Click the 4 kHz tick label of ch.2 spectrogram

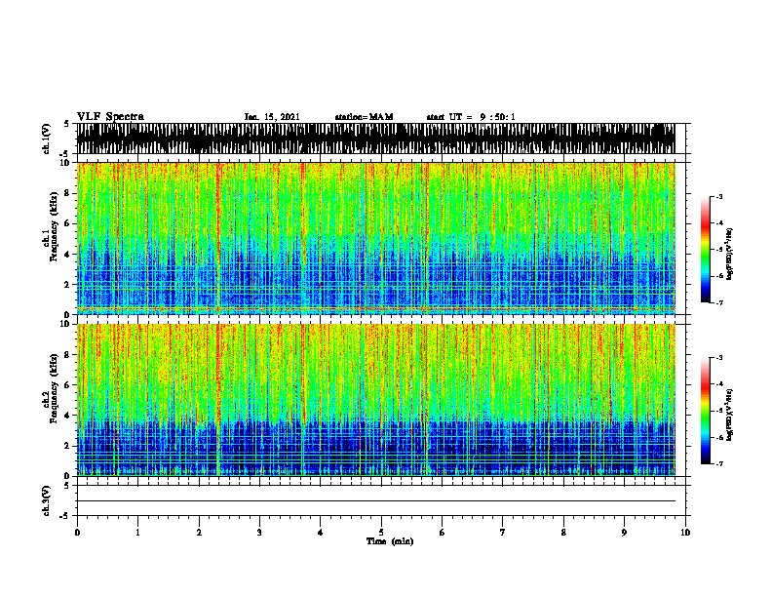68,416
